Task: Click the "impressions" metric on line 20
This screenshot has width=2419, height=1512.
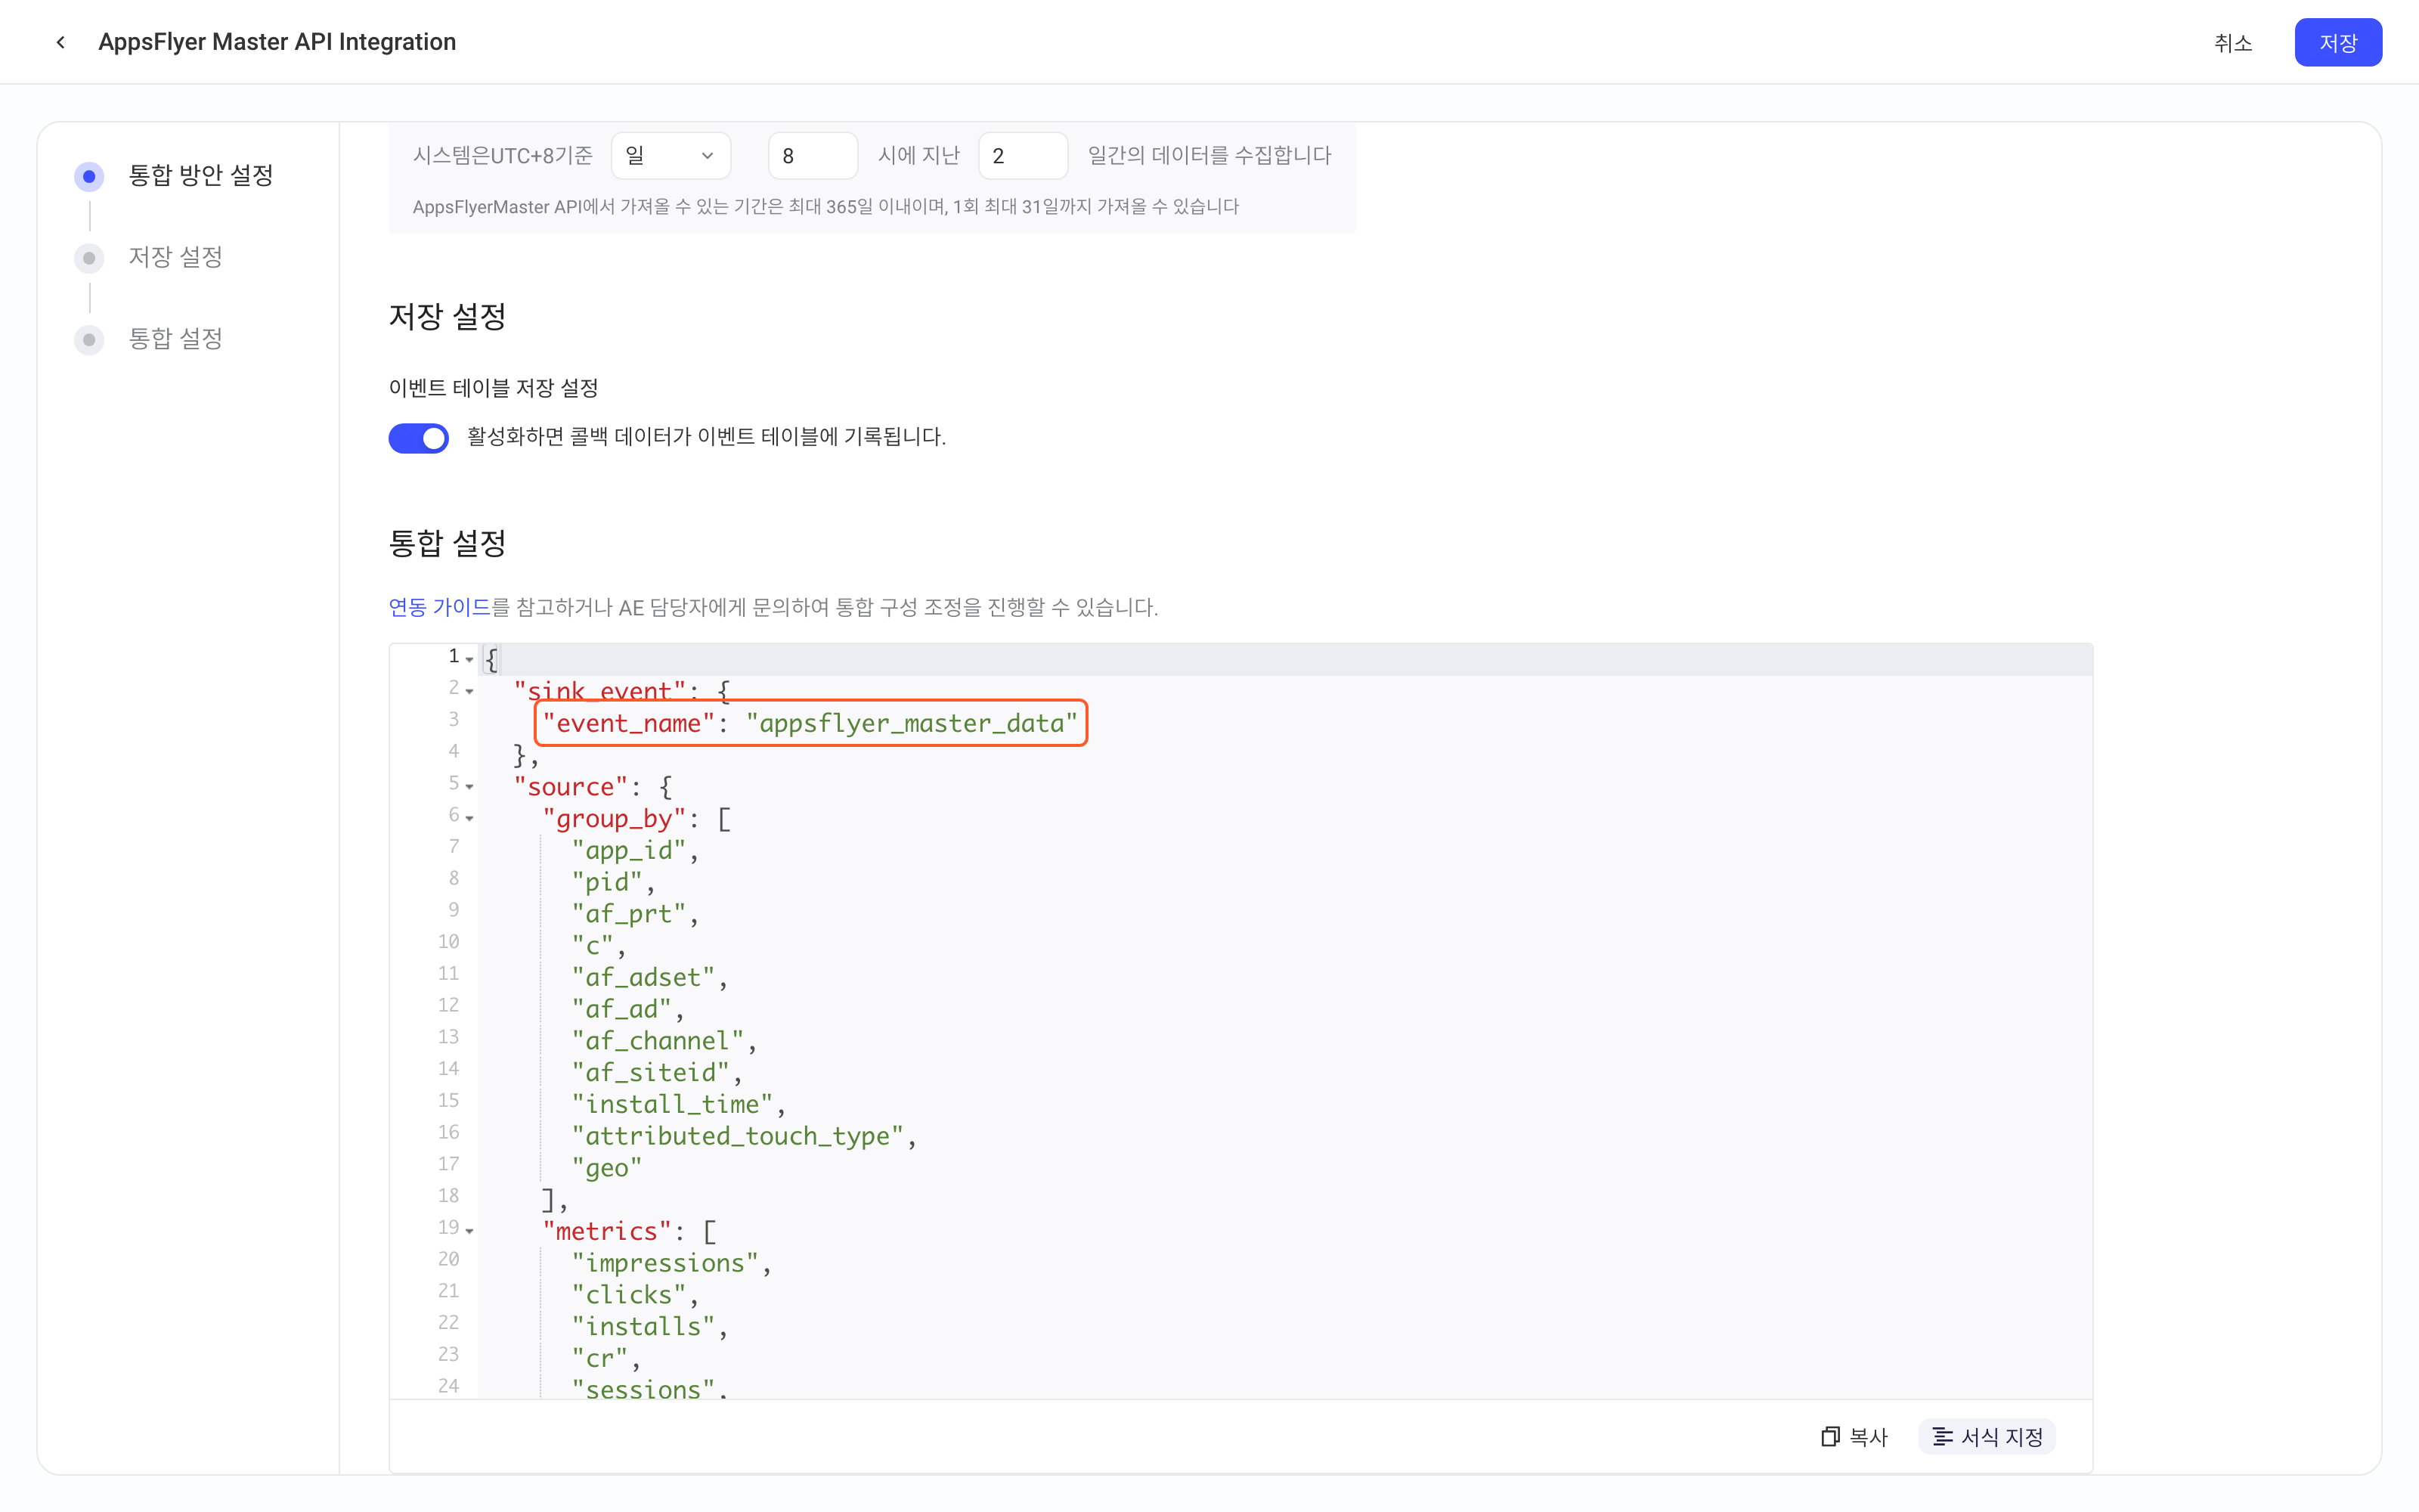Action: (x=664, y=1263)
